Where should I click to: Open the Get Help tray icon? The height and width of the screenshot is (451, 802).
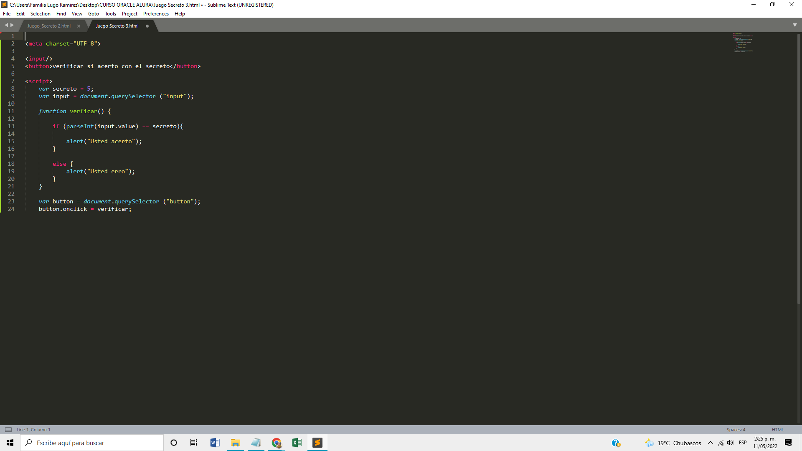(616, 443)
